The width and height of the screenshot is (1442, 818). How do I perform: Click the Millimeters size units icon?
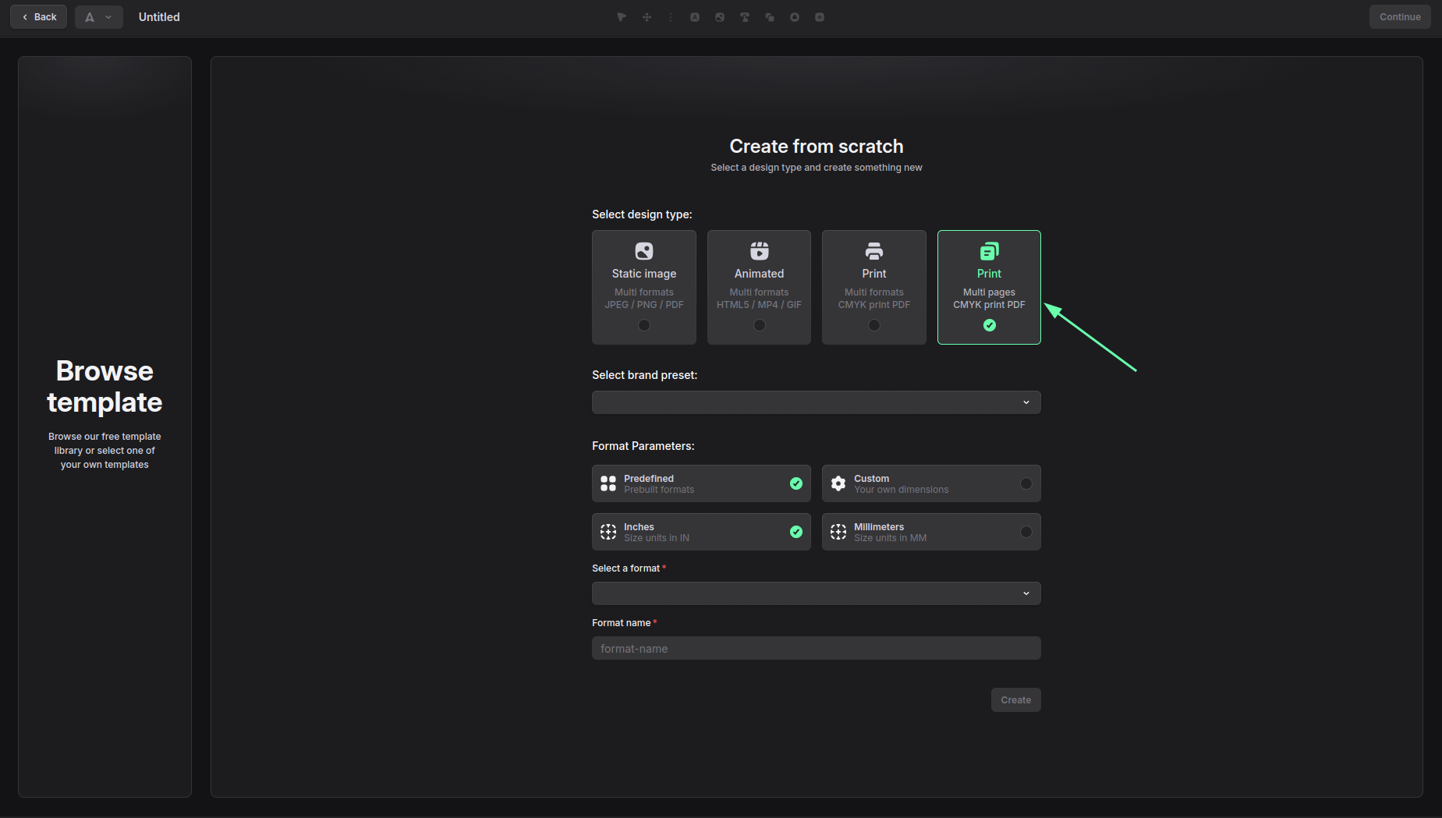(838, 532)
